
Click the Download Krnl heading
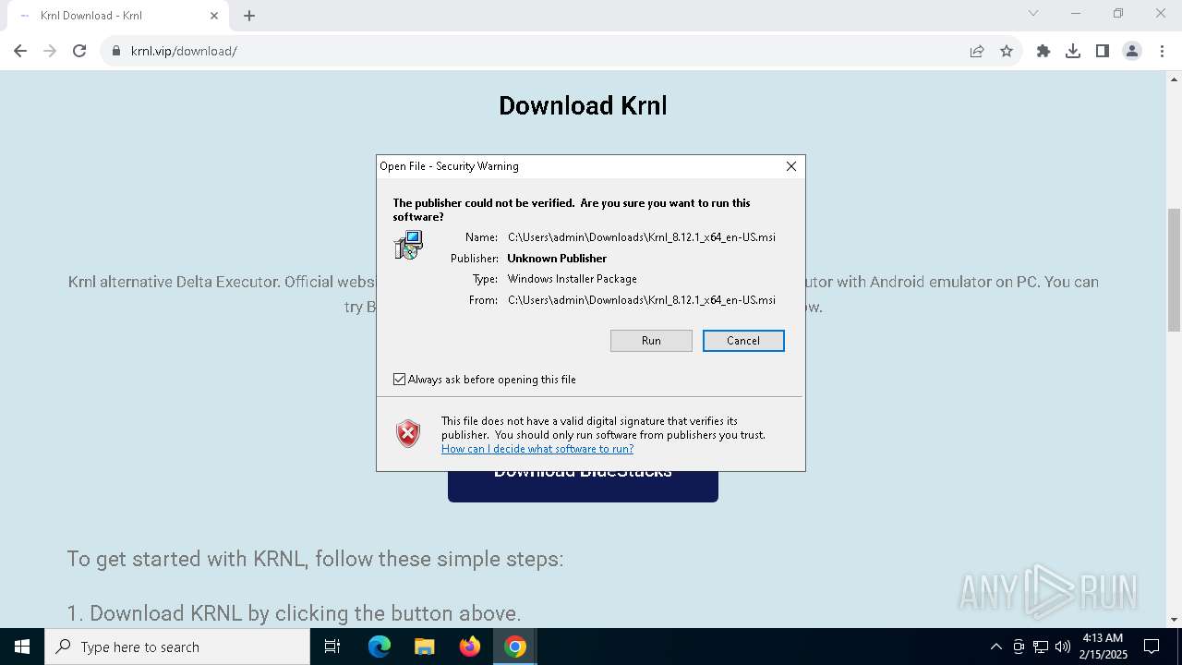(583, 105)
